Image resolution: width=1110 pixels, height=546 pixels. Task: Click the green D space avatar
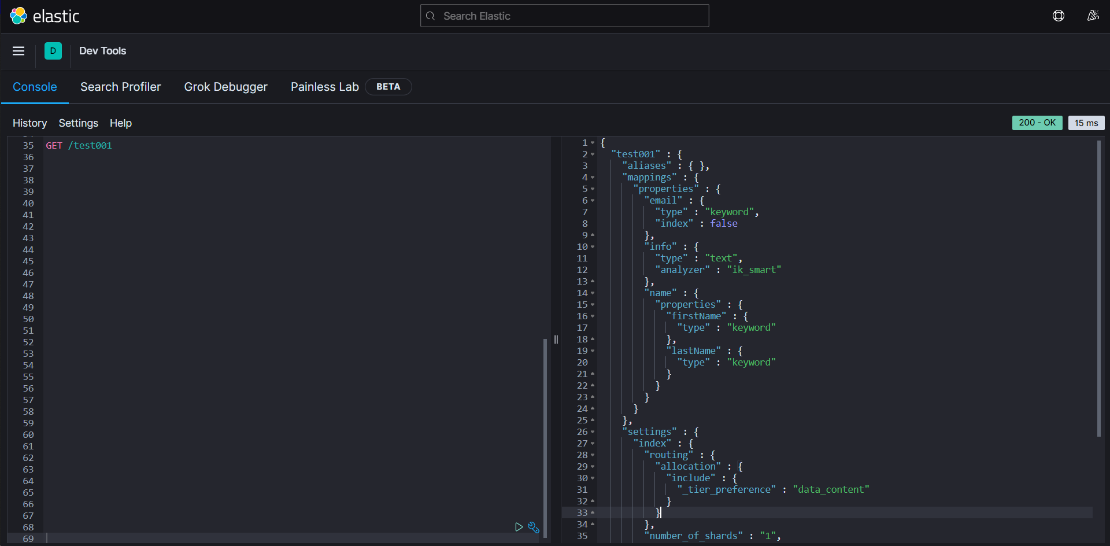click(x=53, y=51)
